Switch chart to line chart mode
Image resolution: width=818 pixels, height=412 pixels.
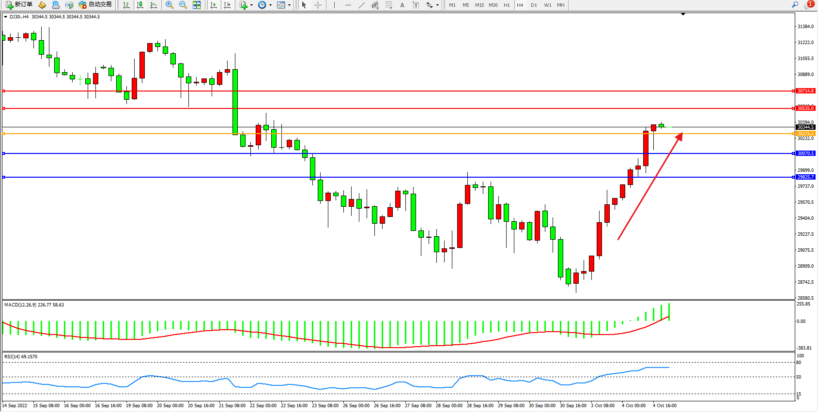pos(154,5)
